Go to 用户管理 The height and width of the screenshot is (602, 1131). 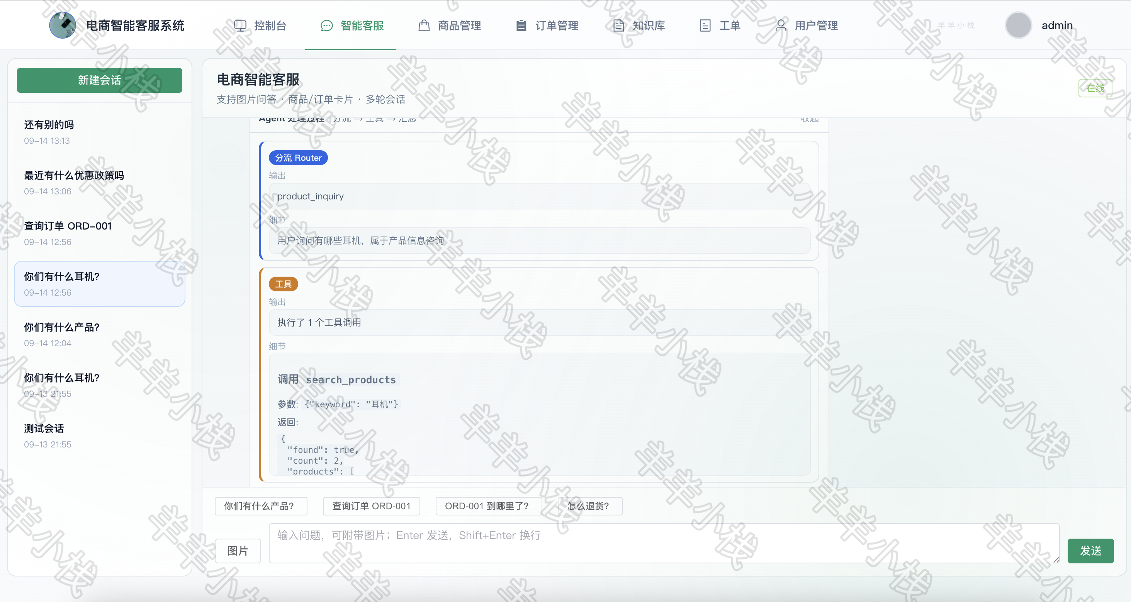pos(806,26)
